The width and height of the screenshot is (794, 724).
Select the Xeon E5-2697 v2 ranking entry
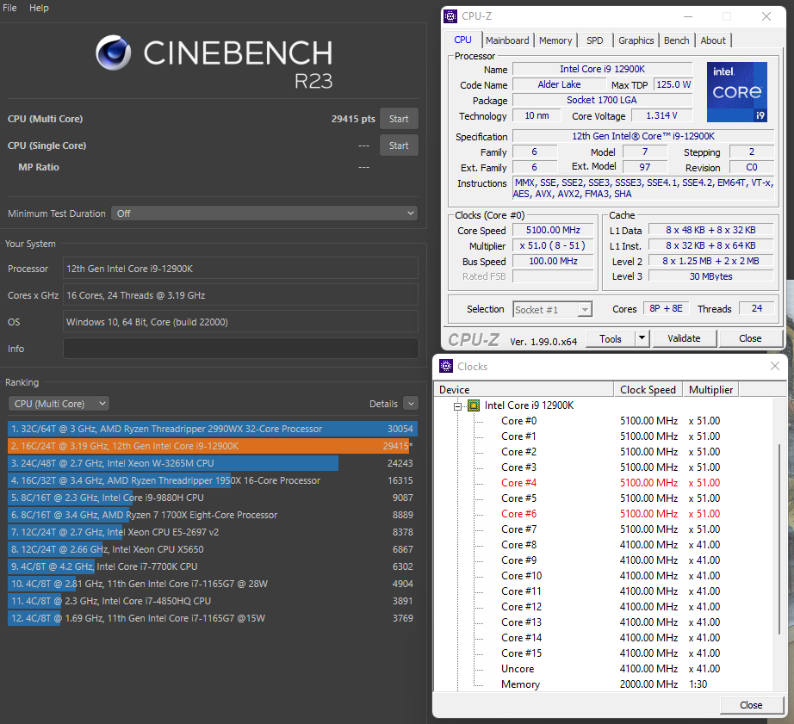(x=213, y=532)
